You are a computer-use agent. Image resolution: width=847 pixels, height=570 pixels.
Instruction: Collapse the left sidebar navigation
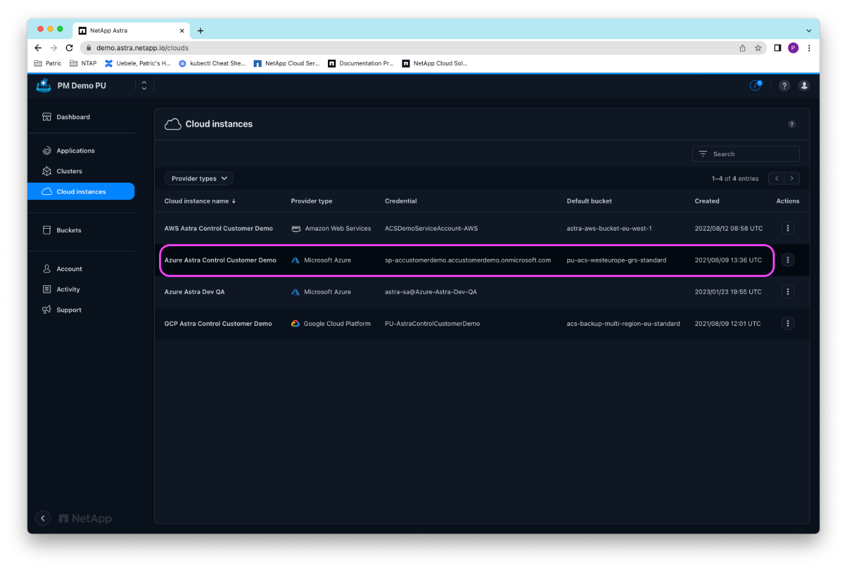[42, 518]
